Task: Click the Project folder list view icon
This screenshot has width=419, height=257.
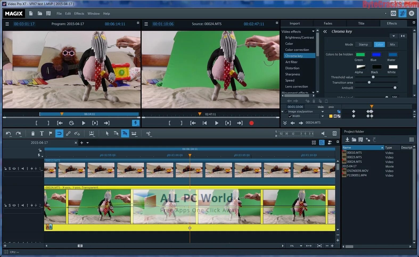Action: [412, 140]
